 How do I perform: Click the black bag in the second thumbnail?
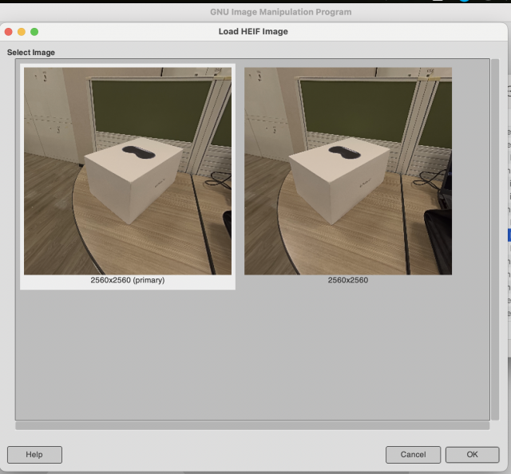click(438, 239)
